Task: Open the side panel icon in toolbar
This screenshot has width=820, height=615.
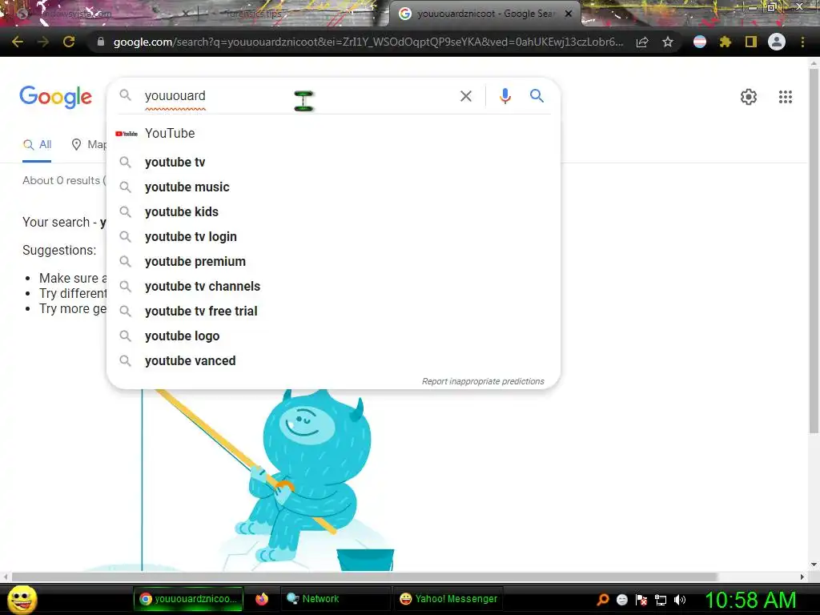Action: [751, 42]
